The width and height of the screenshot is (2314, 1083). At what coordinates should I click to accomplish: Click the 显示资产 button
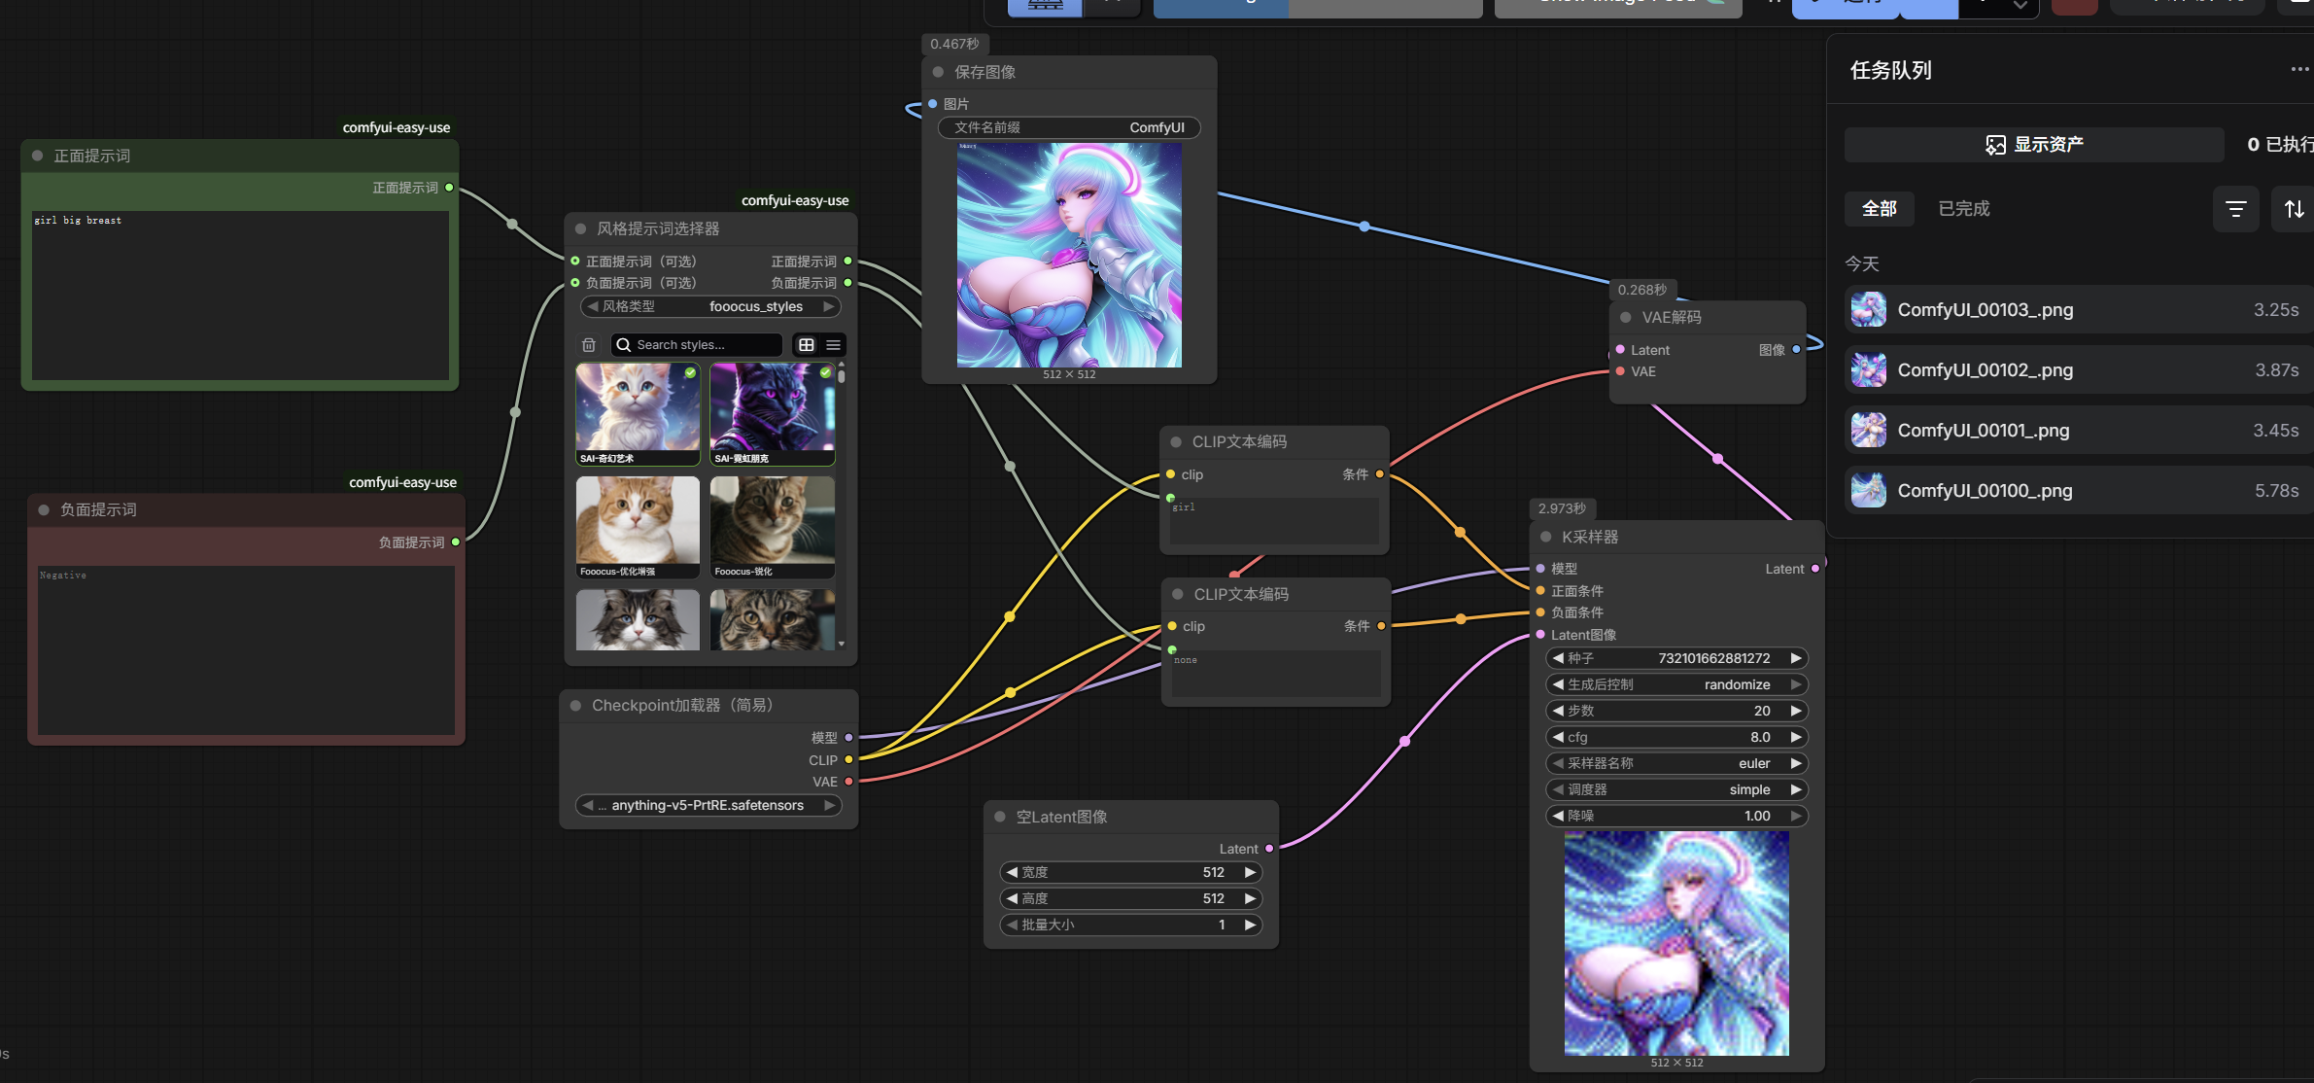[2033, 145]
